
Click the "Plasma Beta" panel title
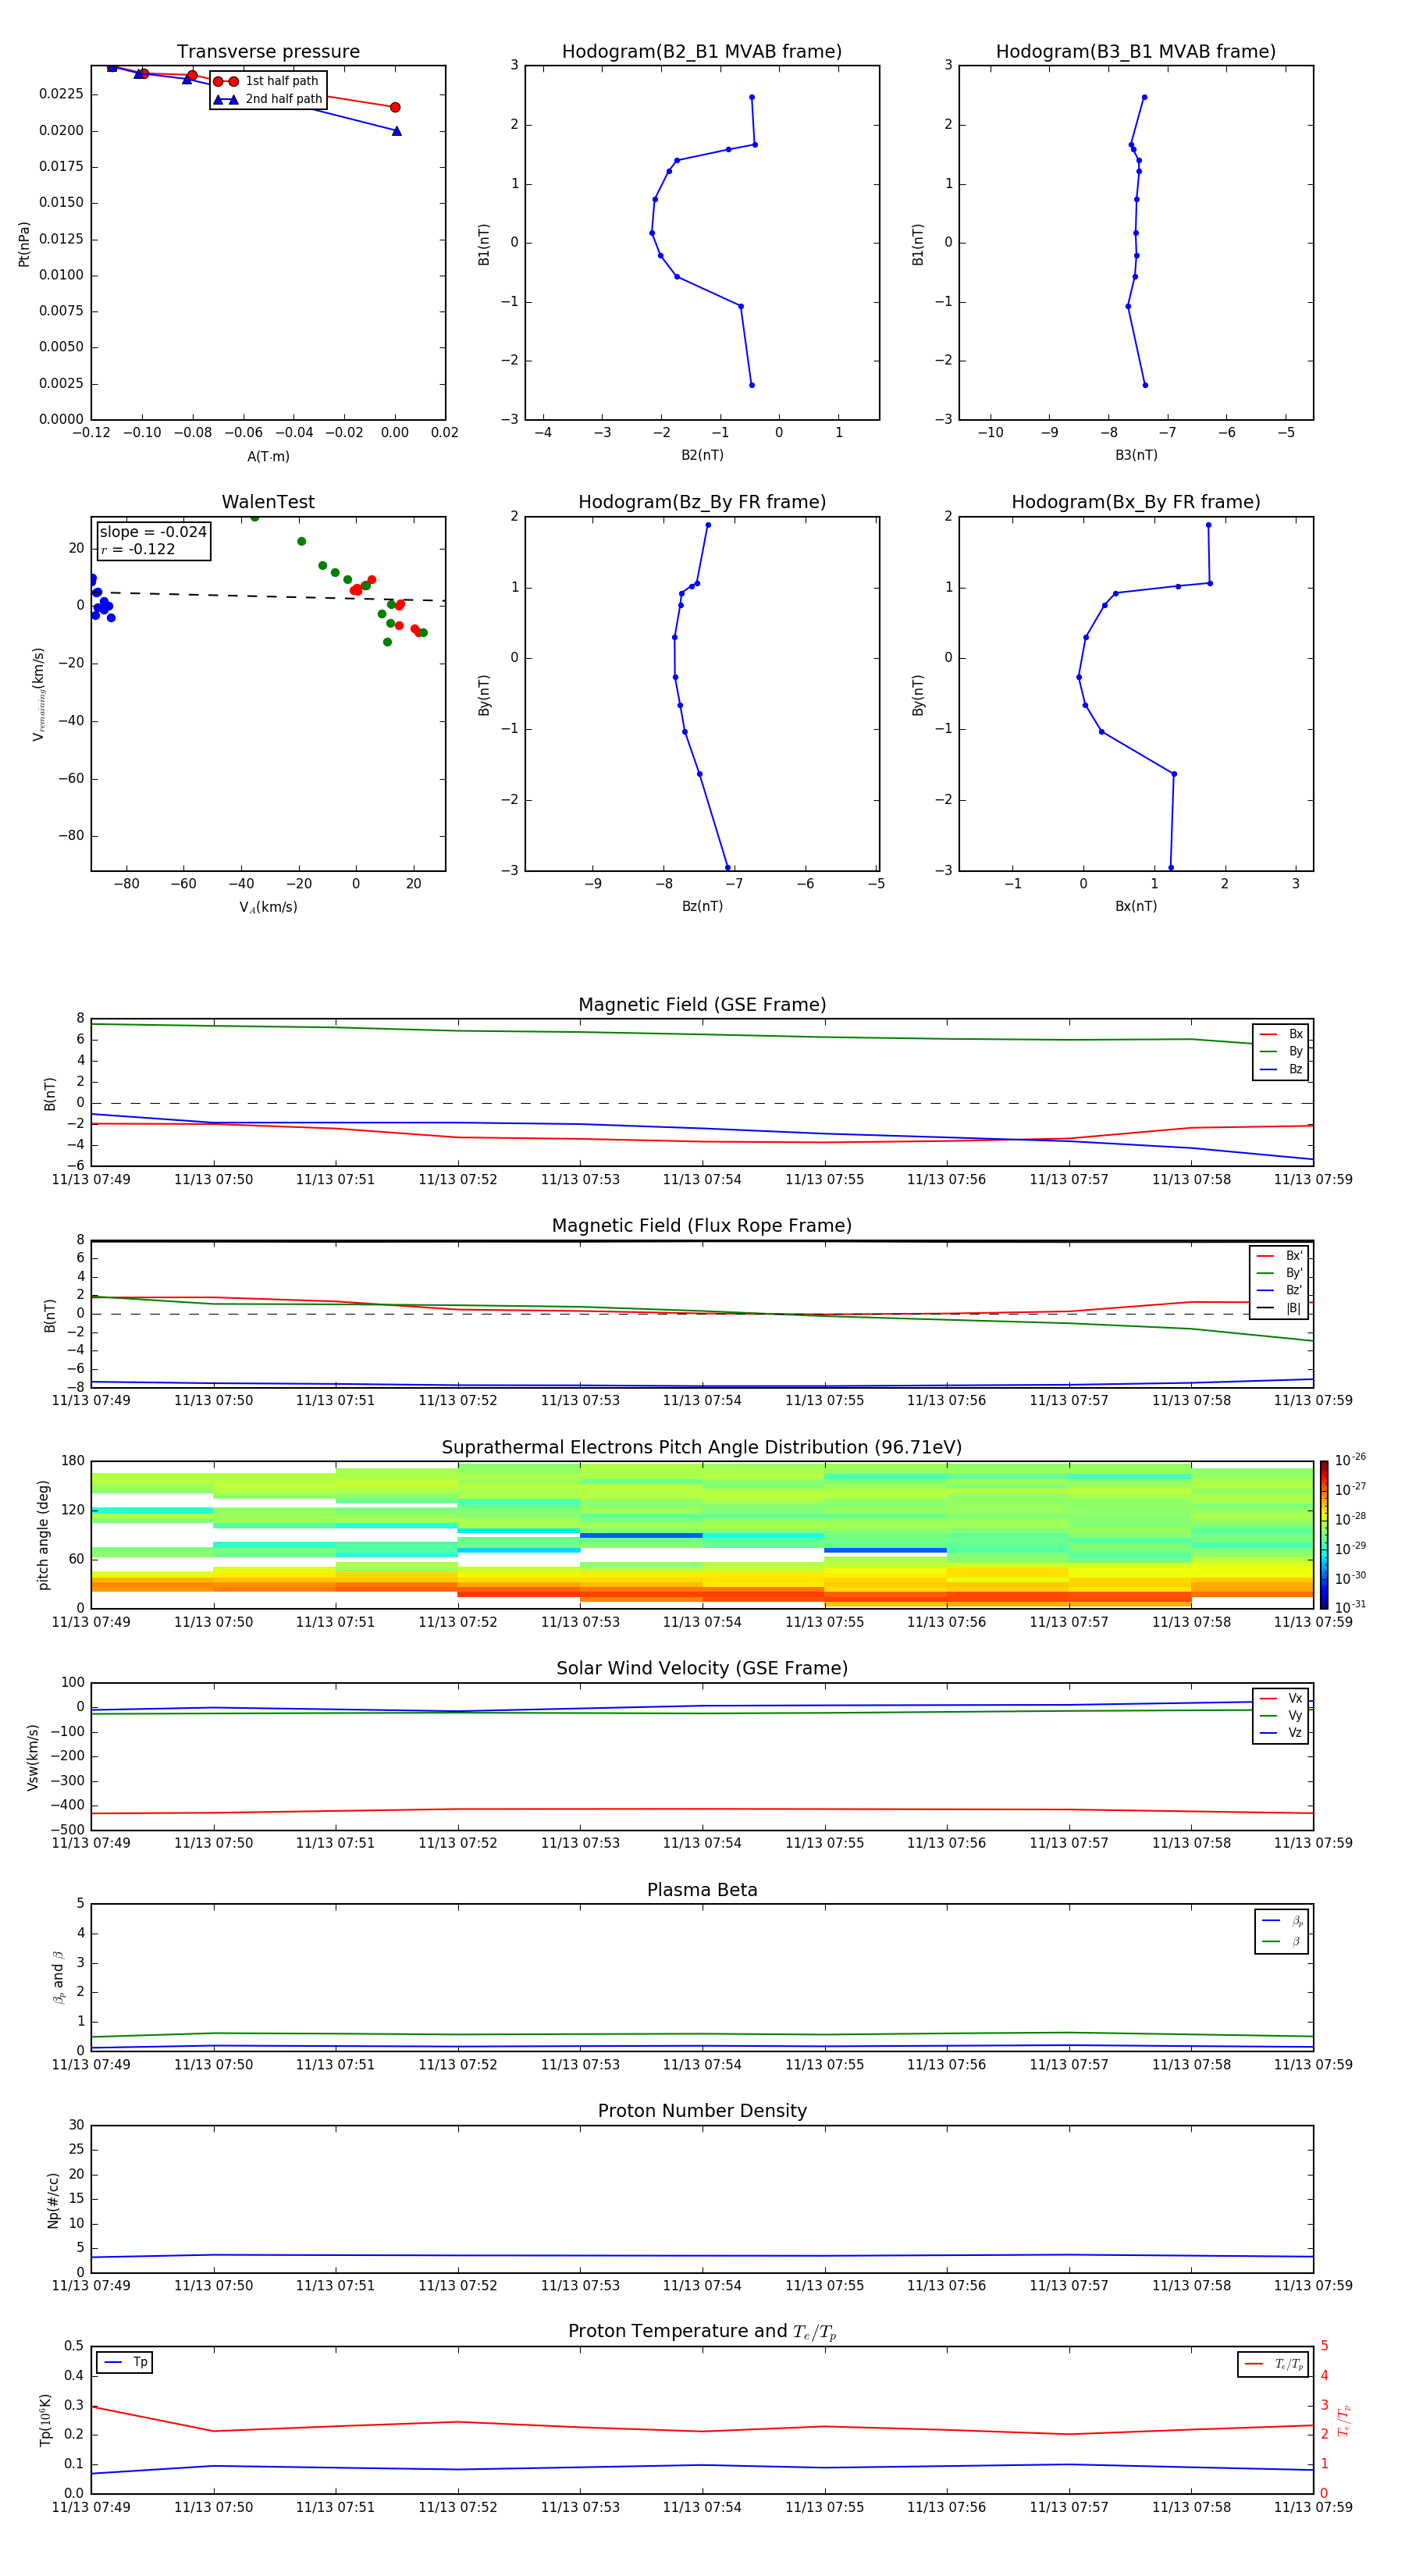[702, 1890]
